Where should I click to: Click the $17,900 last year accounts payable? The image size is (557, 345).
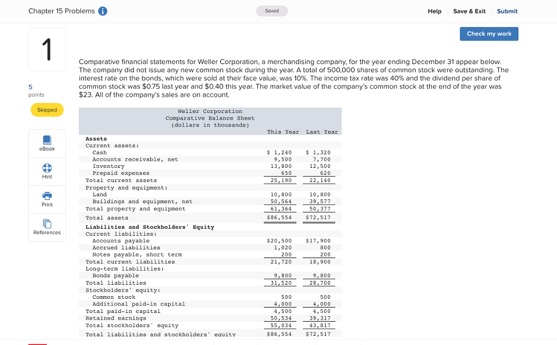pyautogui.click(x=318, y=241)
